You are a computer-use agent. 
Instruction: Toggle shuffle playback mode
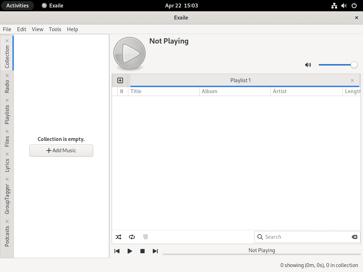(118, 237)
